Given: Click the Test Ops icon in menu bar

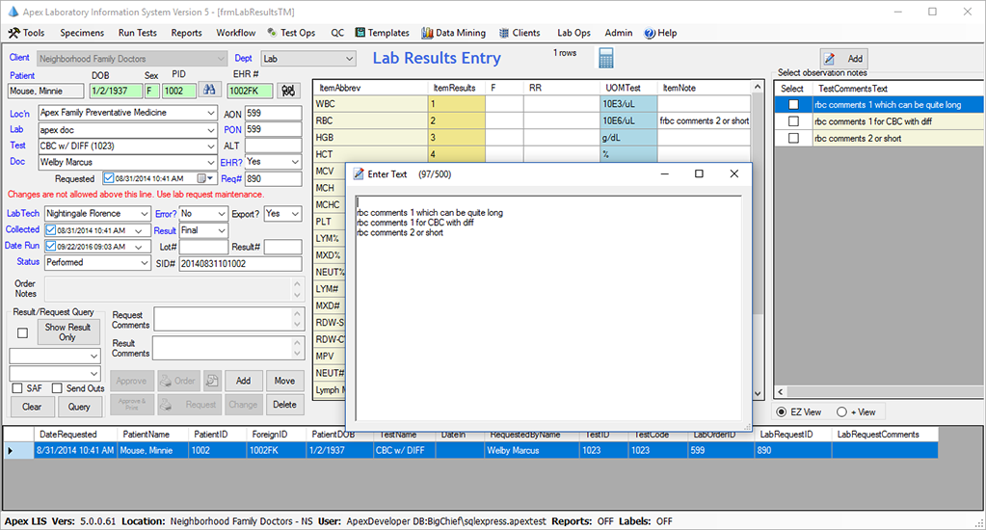Looking at the screenshot, I should tap(272, 33).
